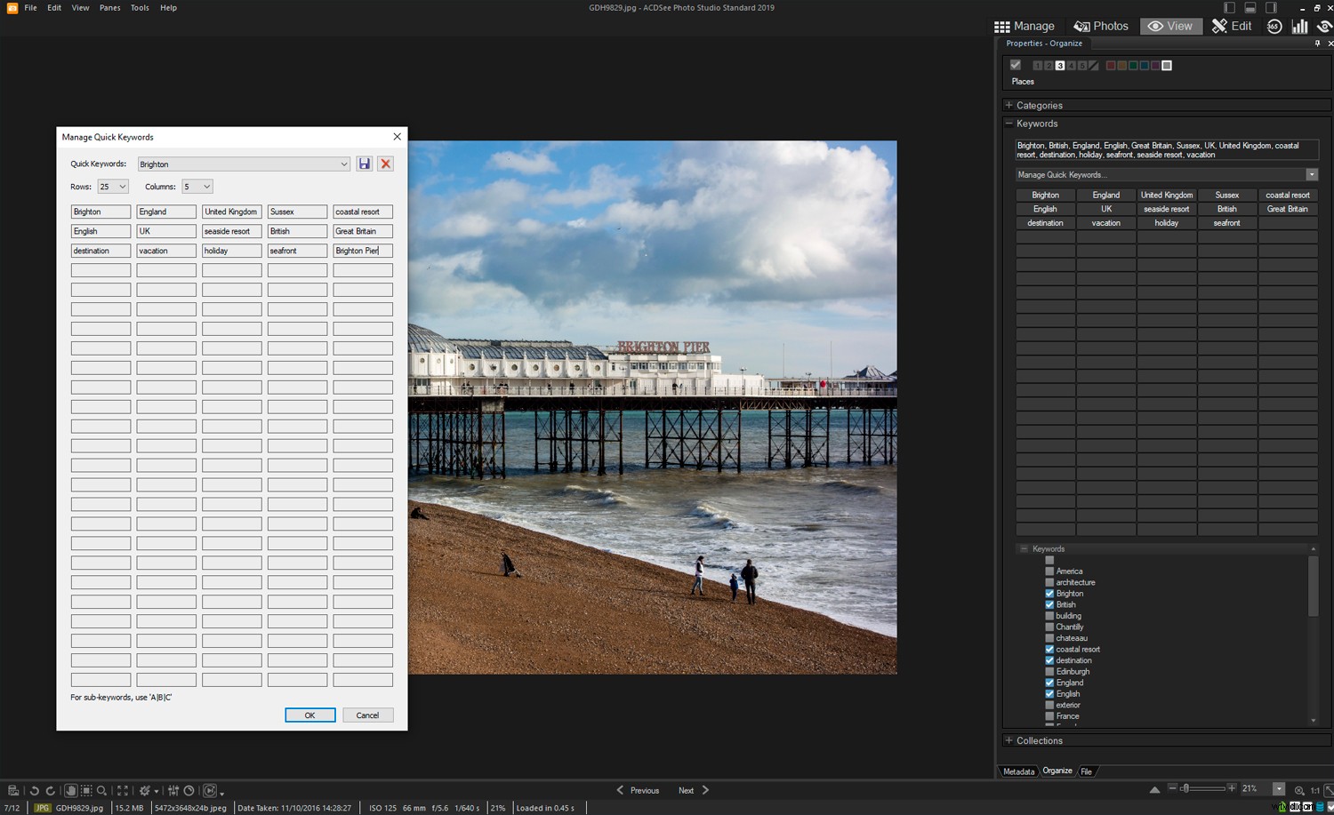Open the Manage Quick Keywords dropdown arrow

(x=1312, y=174)
